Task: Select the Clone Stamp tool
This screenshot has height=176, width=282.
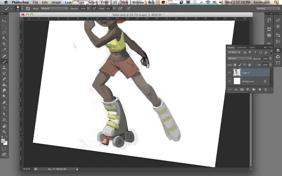Action: 4,68
